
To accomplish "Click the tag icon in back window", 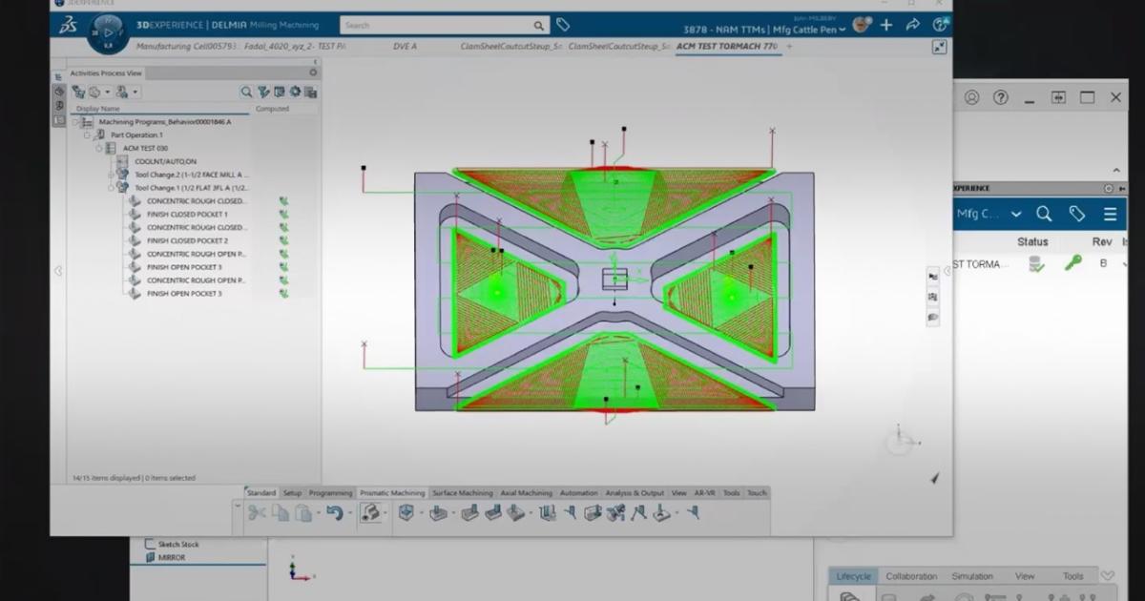I will coord(1077,214).
